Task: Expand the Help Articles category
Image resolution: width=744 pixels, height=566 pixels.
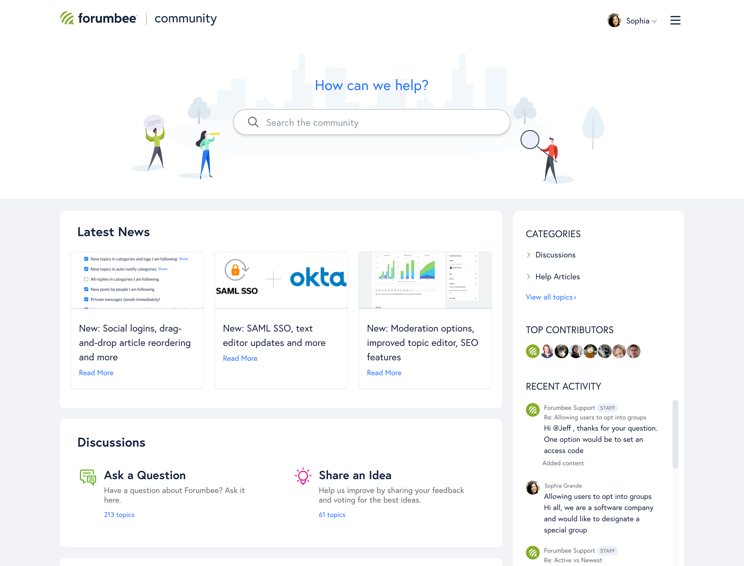Action: click(529, 277)
